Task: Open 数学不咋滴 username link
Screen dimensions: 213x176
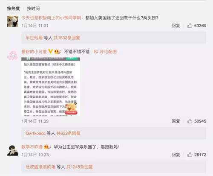Action: [x=32, y=147]
